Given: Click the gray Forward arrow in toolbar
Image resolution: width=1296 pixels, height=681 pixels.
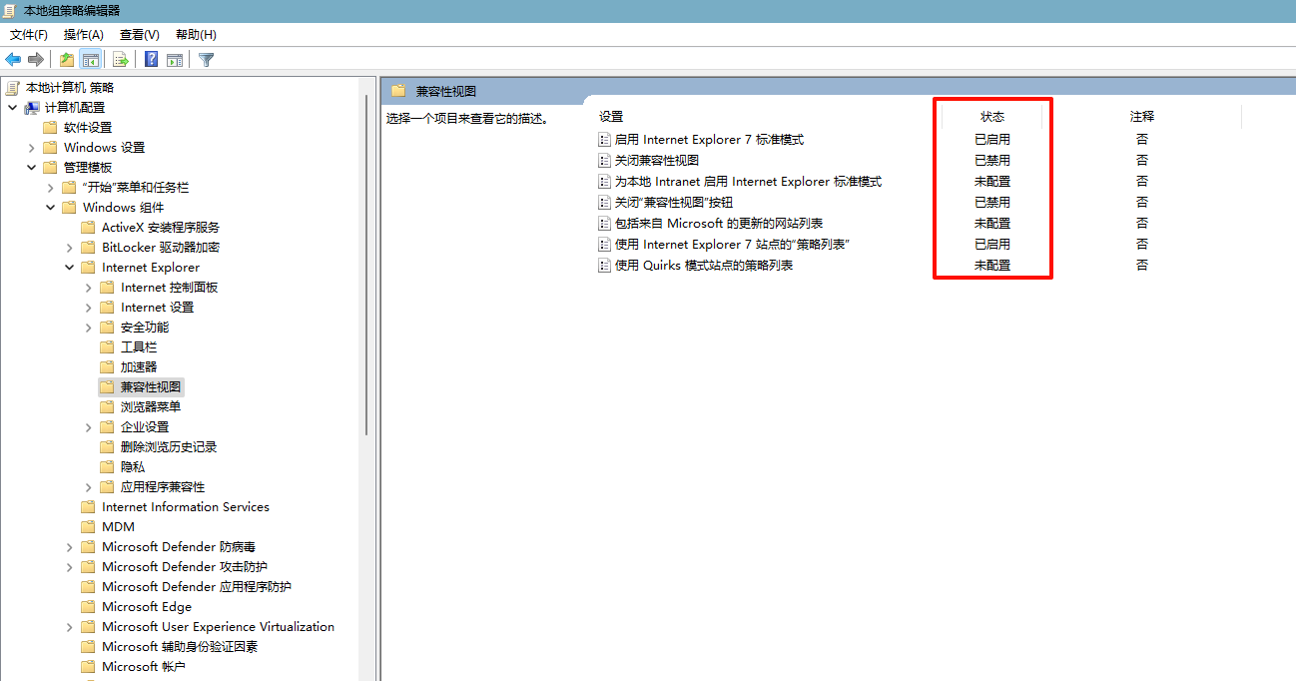Looking at the screenshot, I should (x=36, y=59).
